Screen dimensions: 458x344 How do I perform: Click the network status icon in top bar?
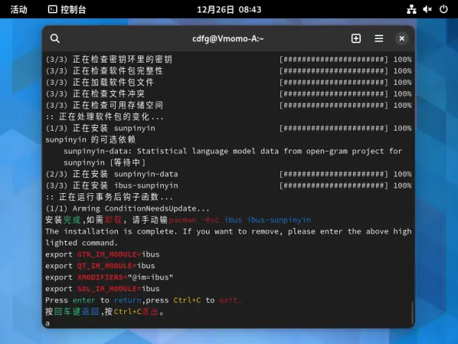pos(412,9)
